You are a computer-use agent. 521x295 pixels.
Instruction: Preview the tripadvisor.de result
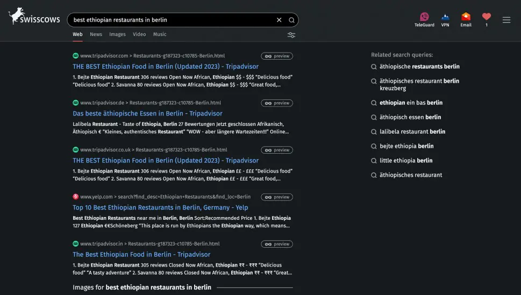coord(277,103)
